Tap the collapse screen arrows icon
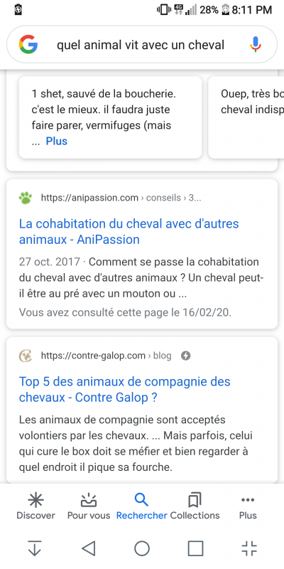This screenshot has height=569, width=284. click(249, 548)
